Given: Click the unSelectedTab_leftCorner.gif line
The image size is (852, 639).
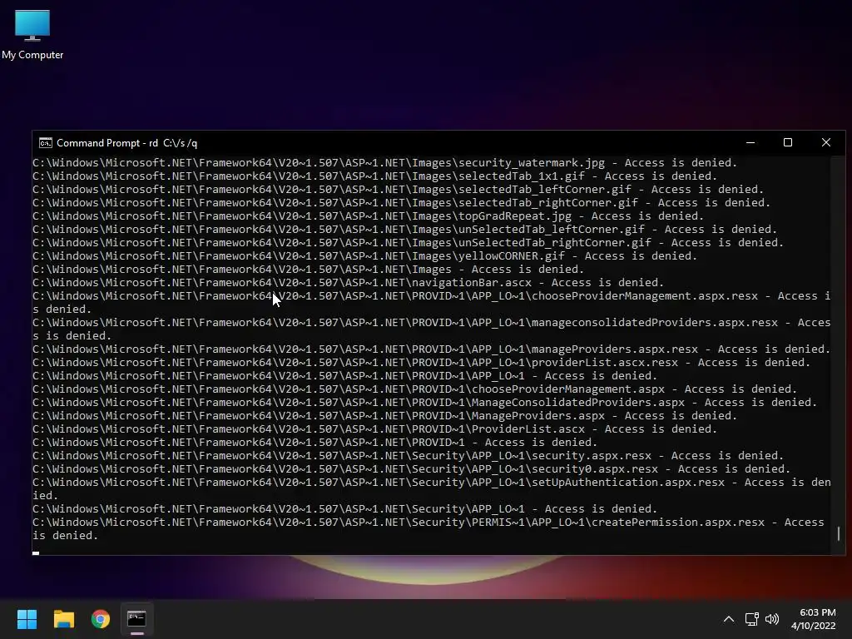Looking at the screenshot, I should 405,230.
